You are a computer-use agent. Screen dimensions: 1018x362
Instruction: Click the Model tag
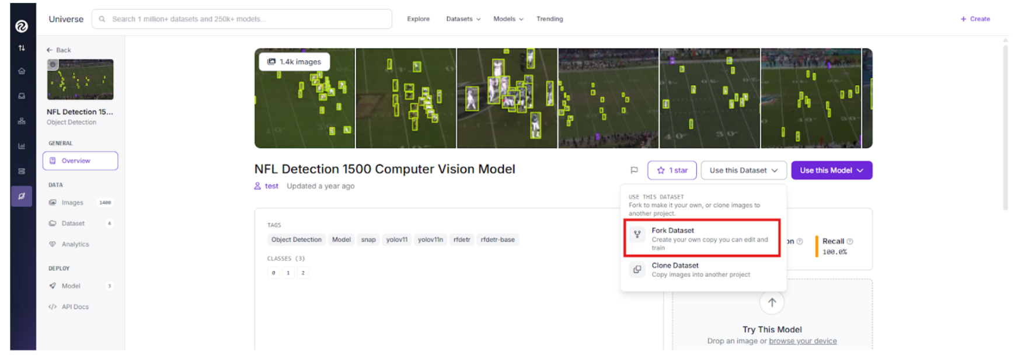[341, 240]
